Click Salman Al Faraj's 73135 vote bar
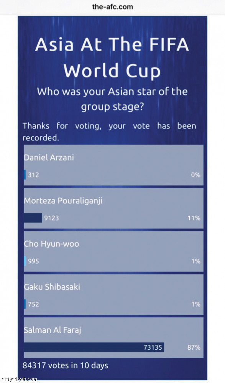The width and height of the screenshot is (225, 383). pos(94,347)
